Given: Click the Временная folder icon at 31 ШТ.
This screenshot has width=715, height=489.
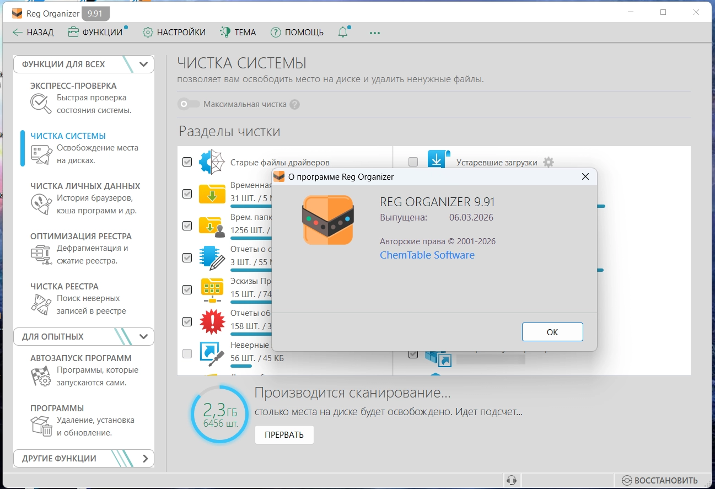Looking at the screenshot, I should [212, 194].
